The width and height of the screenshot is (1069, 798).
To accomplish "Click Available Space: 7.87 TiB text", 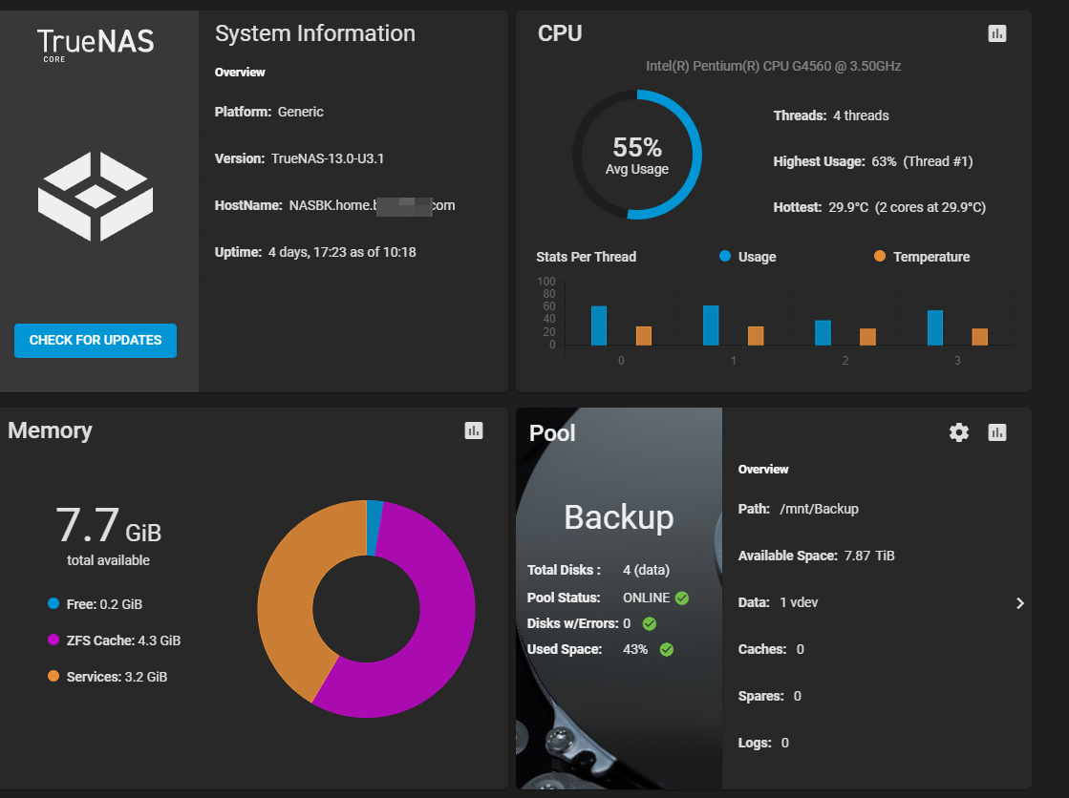I will [x=816, y=556].
